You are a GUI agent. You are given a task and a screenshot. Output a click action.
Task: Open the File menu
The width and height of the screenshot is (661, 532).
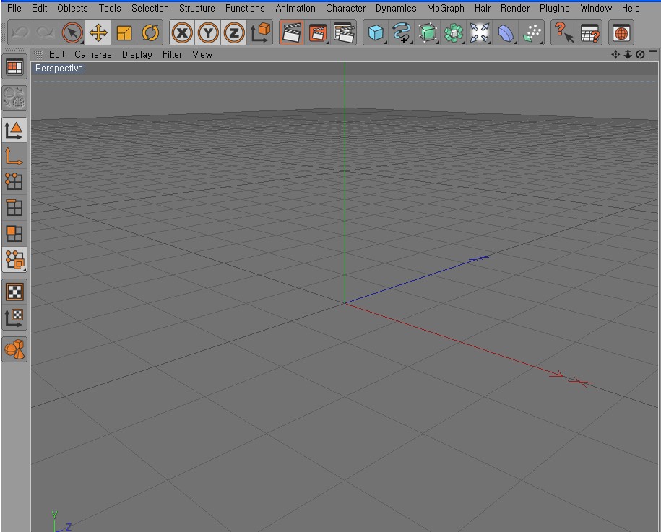tap(14, 8)
